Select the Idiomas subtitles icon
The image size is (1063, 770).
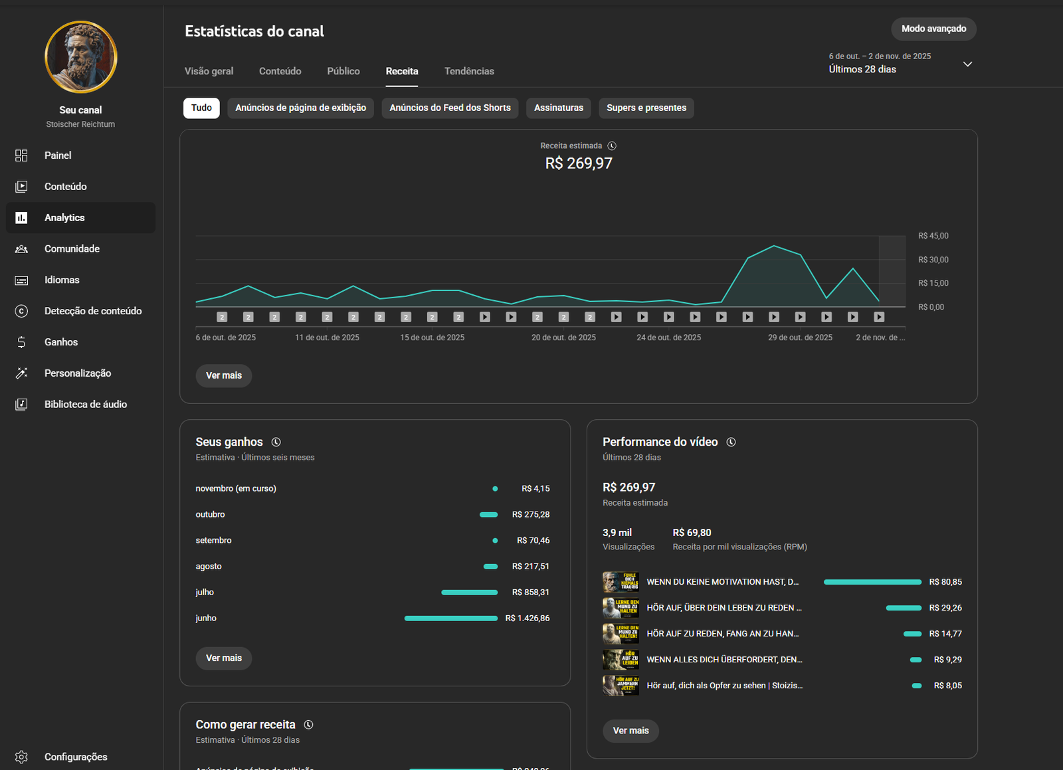tap(21, 280)
